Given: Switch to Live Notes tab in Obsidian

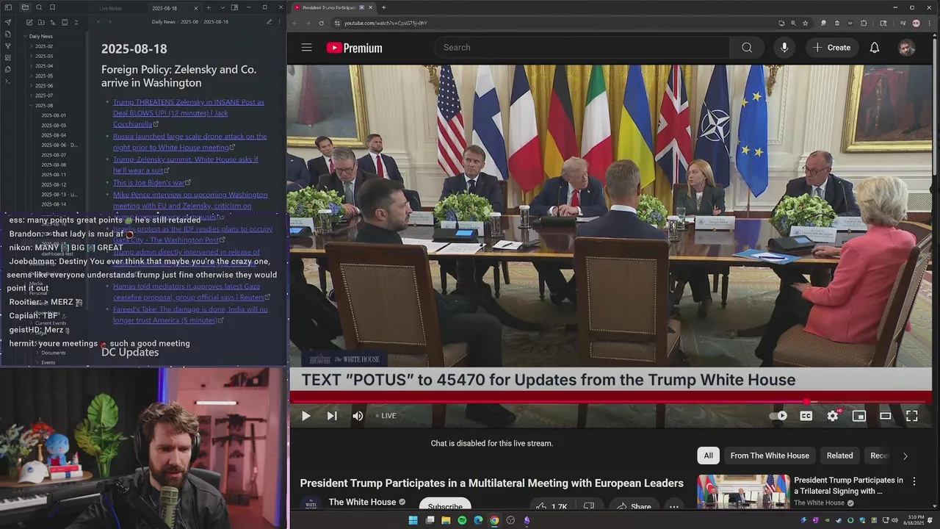Looking at the screenshot, I should point(110,8).
